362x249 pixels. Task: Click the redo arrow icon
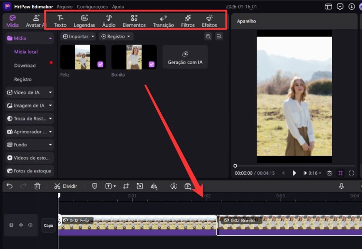pos(23,186)
